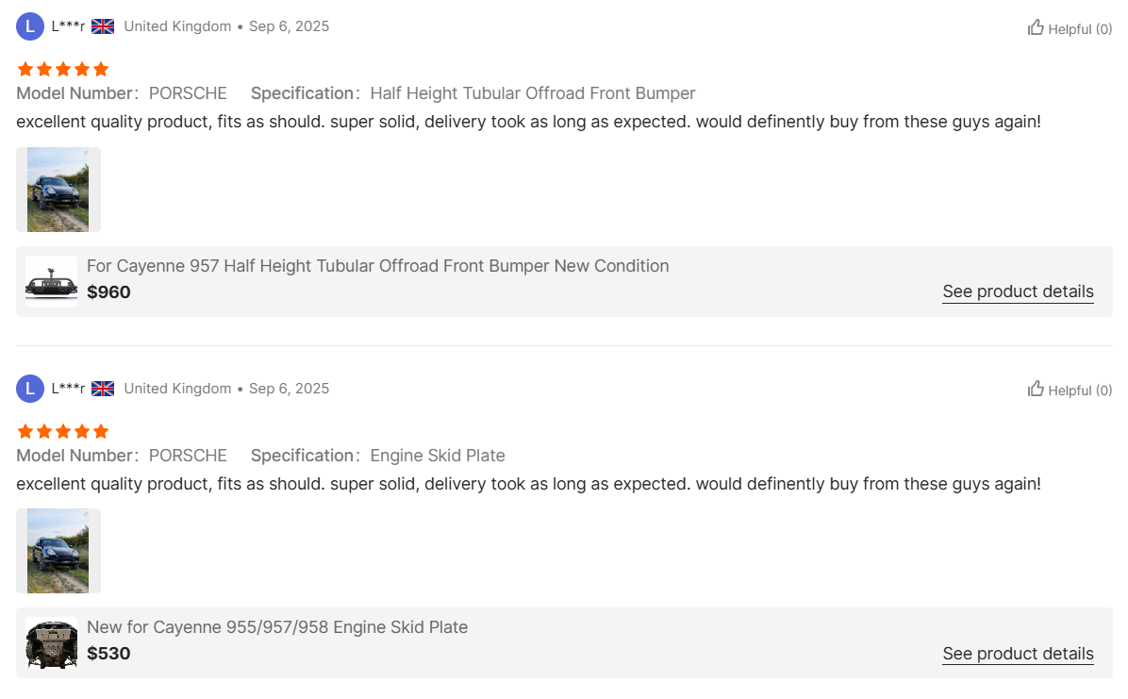Viewport: 1128px width, 699px height.
Task: Open Cayenne 955/957/958 Engine Skid Plate title
Action: tap(277, 627)
